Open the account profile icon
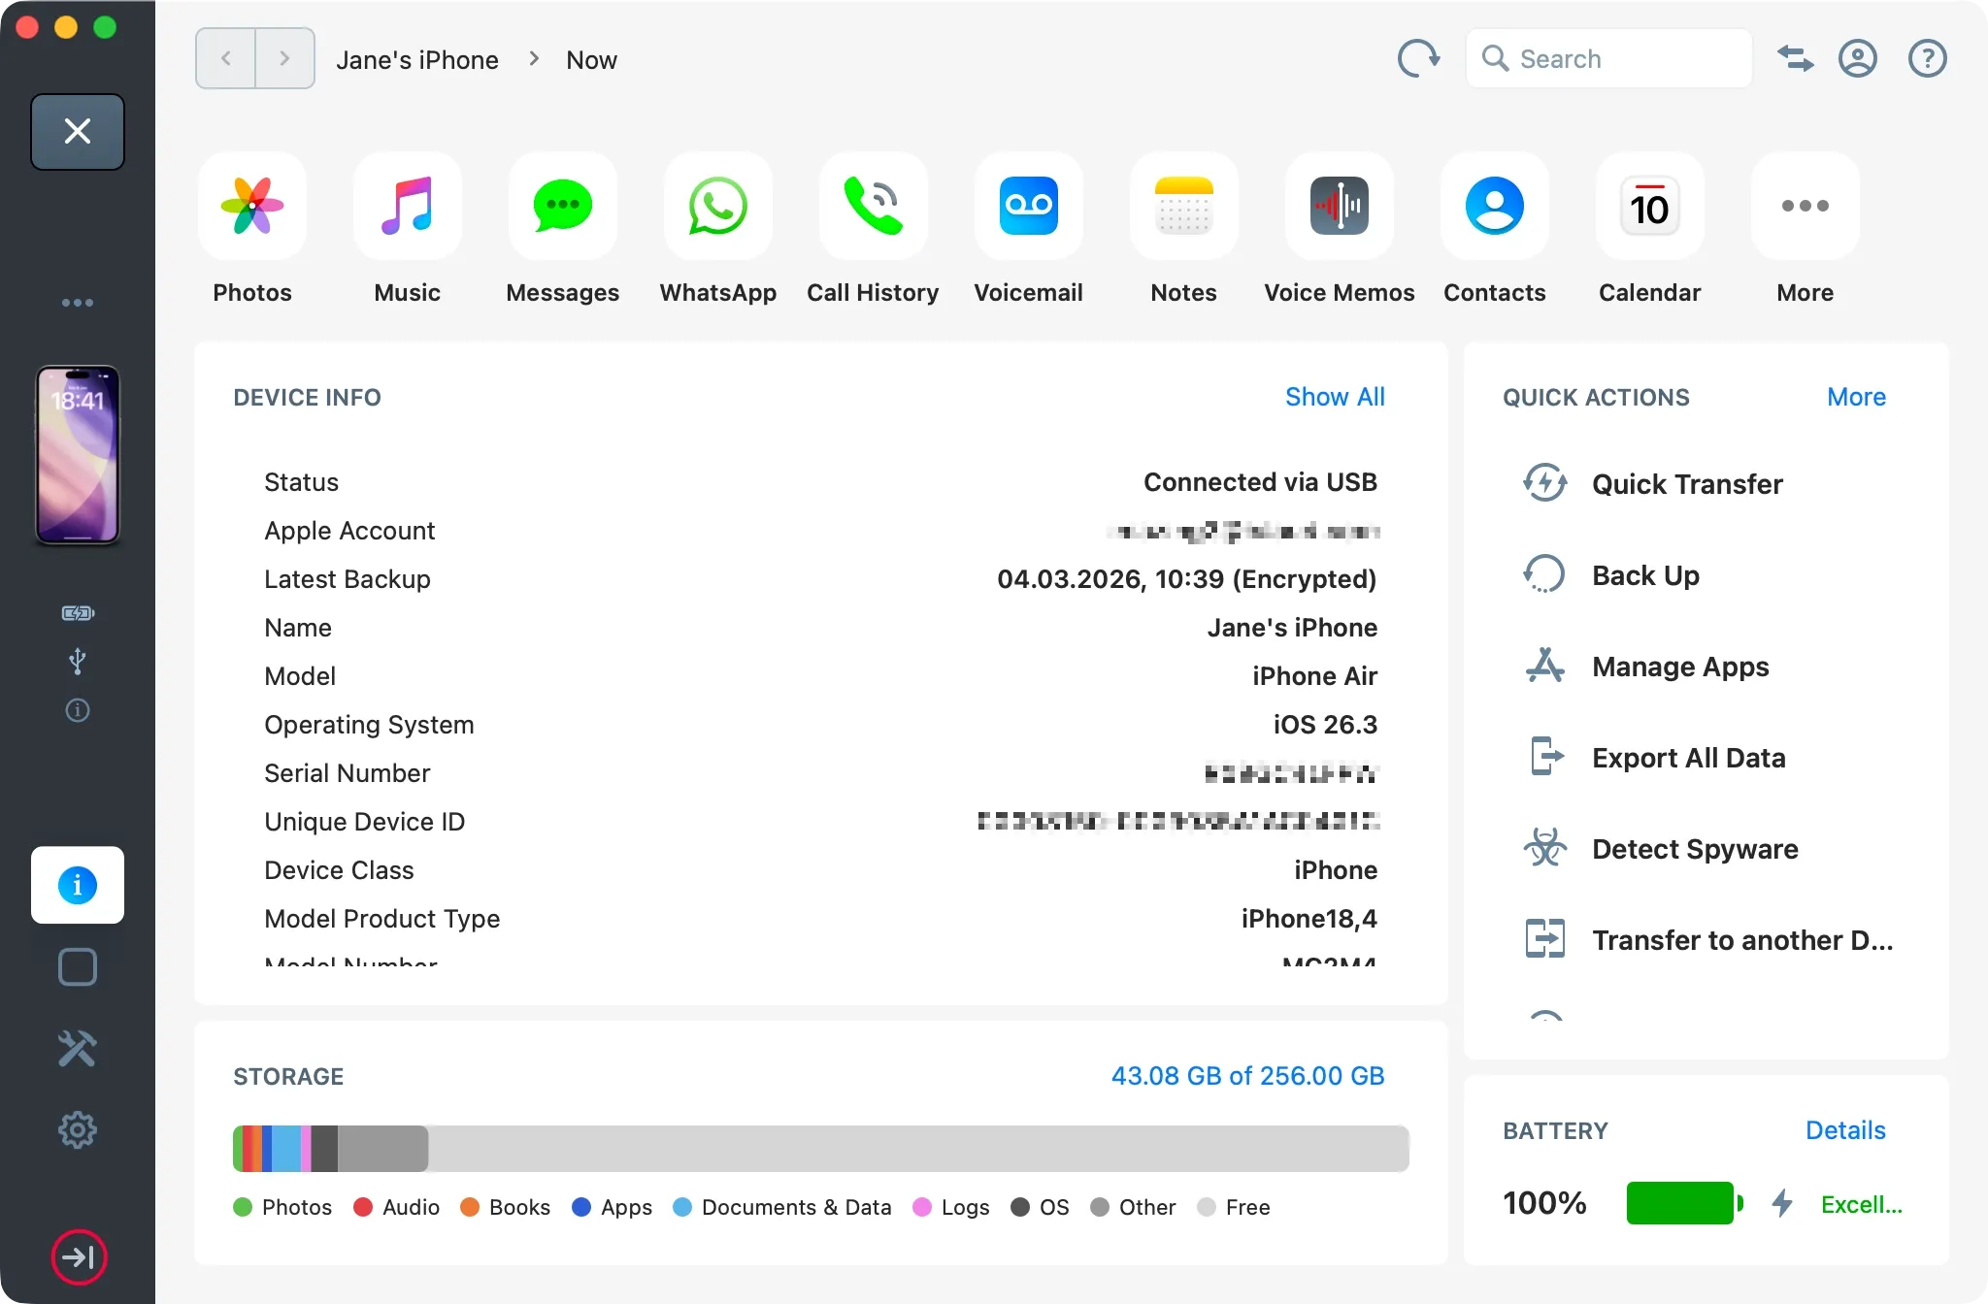 click(1858, 58)
